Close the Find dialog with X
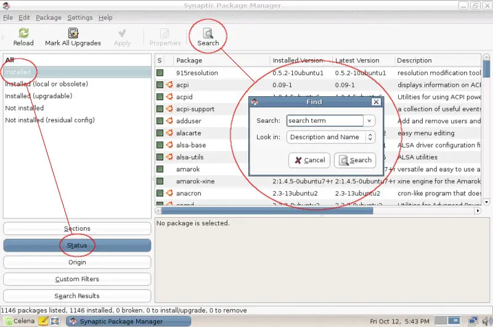The image size is (493, 327). [x=376, y=102]
